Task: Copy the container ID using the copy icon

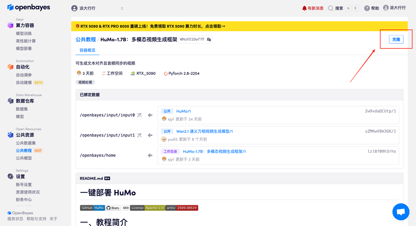Action: [209, 39]
